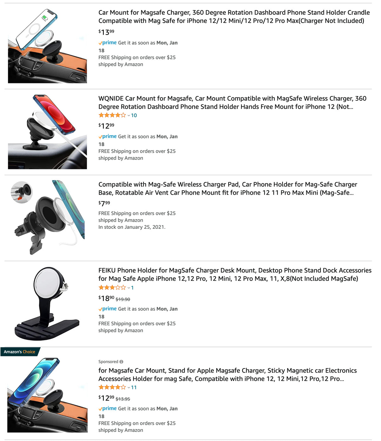Click the prime logo on the $13.99 listing
The image size is (381, 441).
click(108, 43)
